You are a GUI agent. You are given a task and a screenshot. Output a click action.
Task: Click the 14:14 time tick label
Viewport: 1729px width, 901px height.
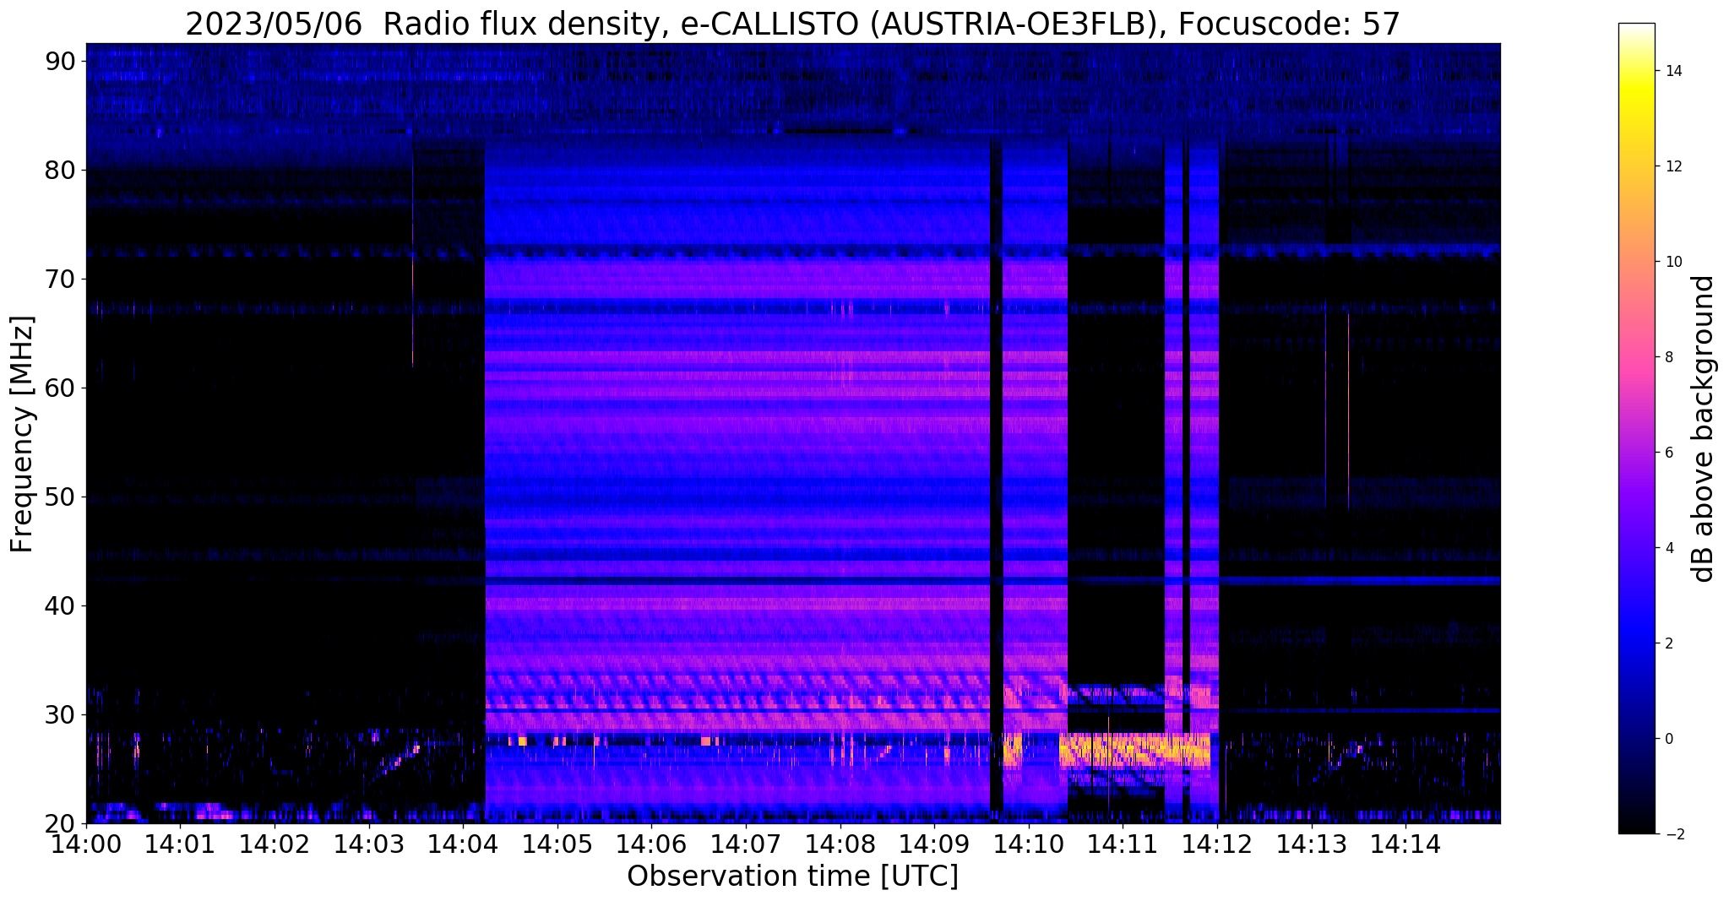pyautogui.click(x=1405, y=844)
